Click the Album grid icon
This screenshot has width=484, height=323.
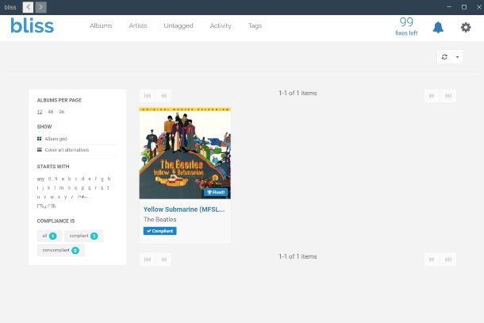point(39,139)
